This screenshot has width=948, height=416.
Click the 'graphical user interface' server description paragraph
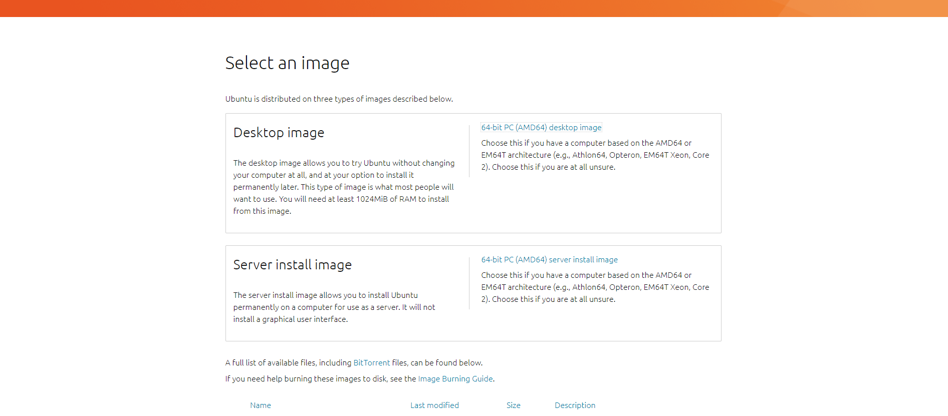click(334, 307)
